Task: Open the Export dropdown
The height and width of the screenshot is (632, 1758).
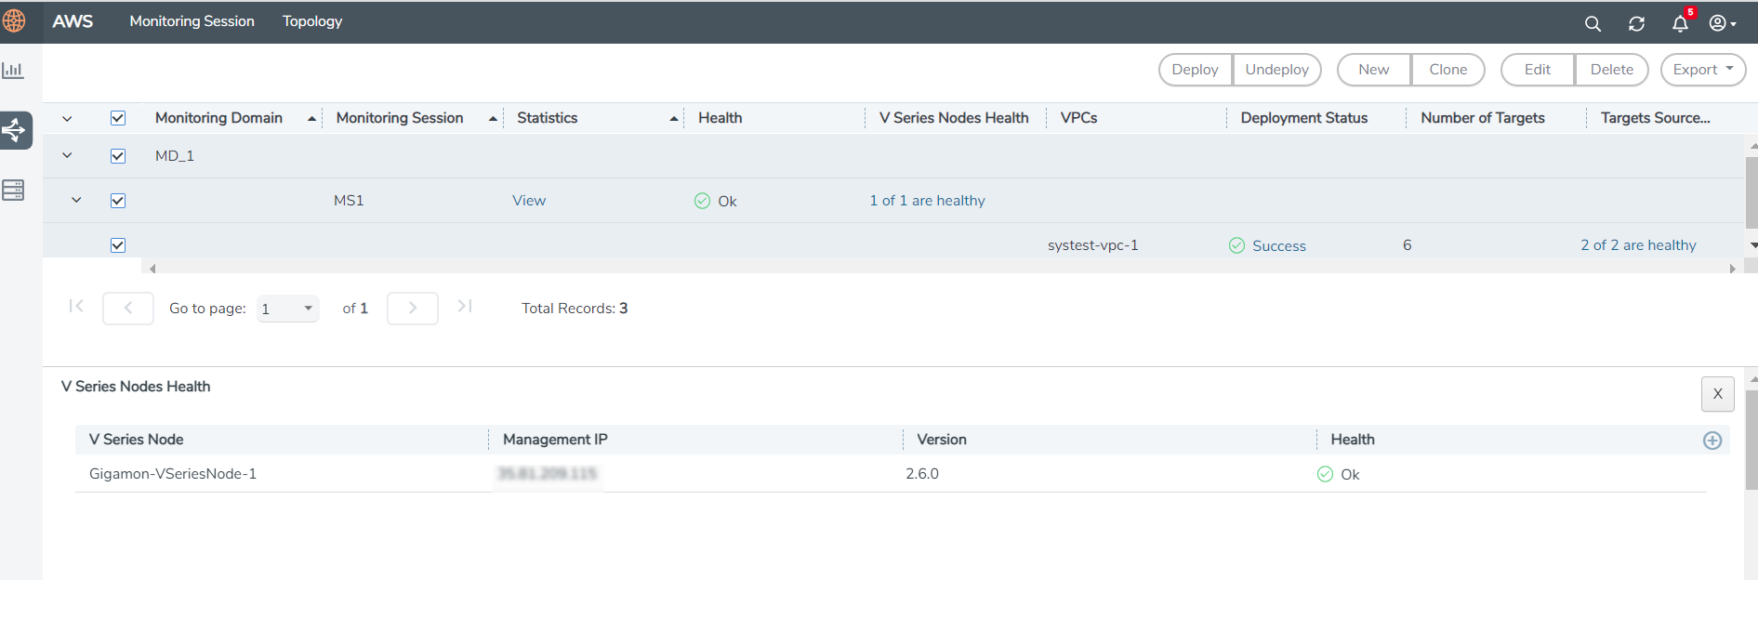Action: (1702, 70)
